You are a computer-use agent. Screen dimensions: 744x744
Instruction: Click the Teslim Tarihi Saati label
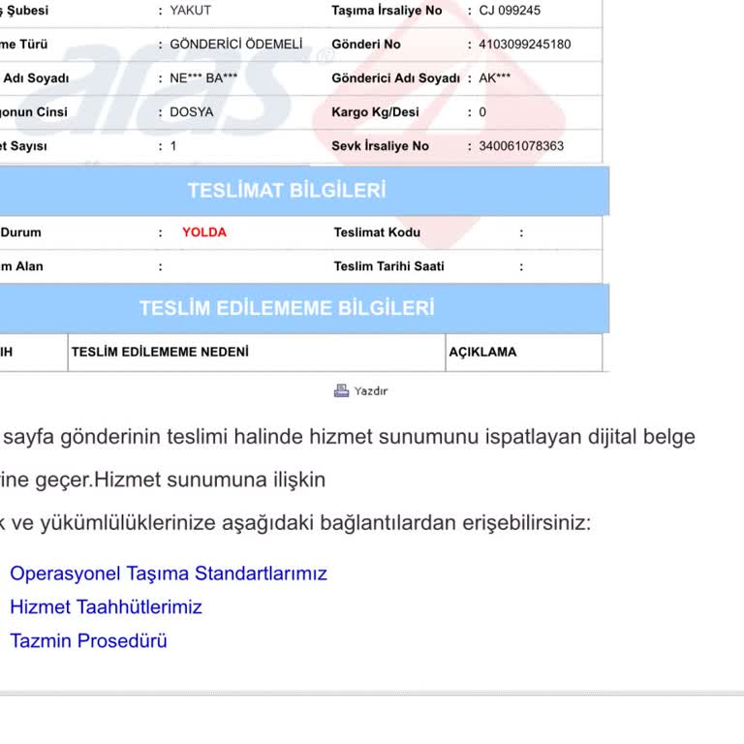pyautogui.click(x=389, y=266)
